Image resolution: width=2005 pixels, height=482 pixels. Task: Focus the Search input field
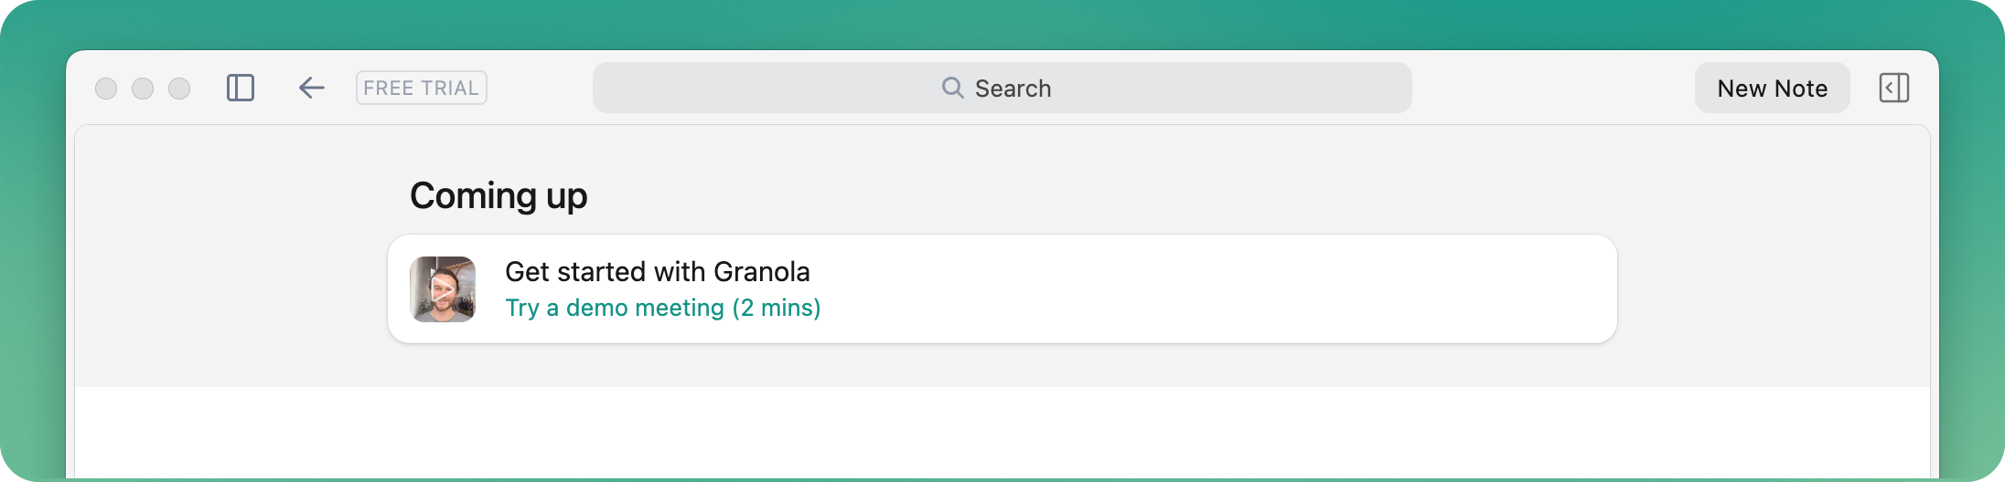click(1002, 88)
